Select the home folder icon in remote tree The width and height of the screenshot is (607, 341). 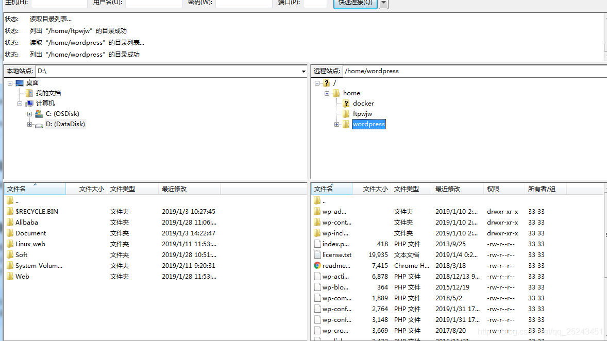click(336, 93)
